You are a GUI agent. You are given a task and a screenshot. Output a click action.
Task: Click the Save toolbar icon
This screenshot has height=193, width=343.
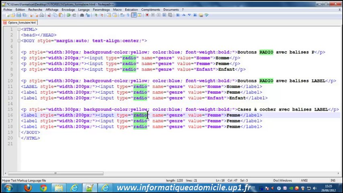(18, 15)
